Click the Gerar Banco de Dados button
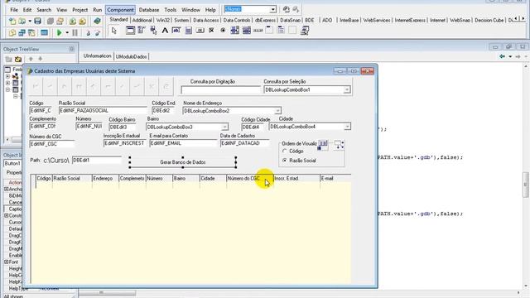This screenshot has height=298, width=530. point(183,162)
